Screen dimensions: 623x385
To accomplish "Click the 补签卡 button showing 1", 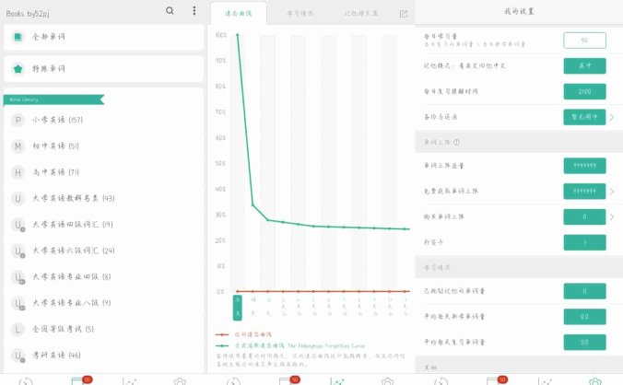I will (584, 242).
